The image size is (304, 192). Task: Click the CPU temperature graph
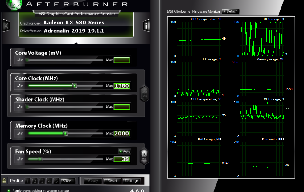tap(199, 119)
